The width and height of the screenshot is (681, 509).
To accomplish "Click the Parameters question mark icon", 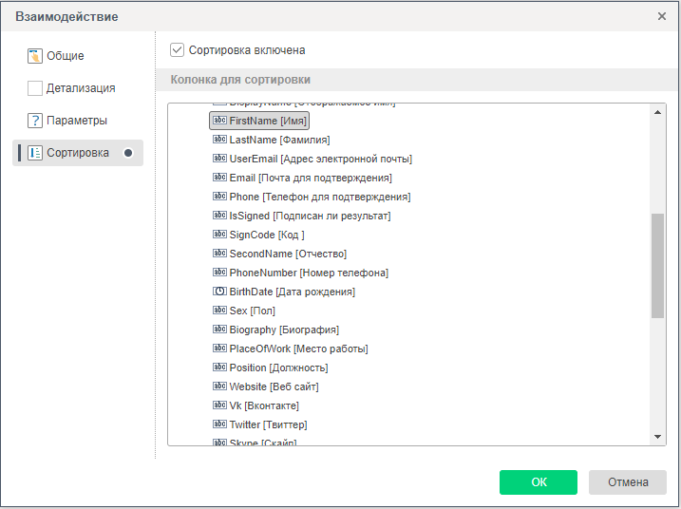I will pyautogui.click(x=35, y=121).
